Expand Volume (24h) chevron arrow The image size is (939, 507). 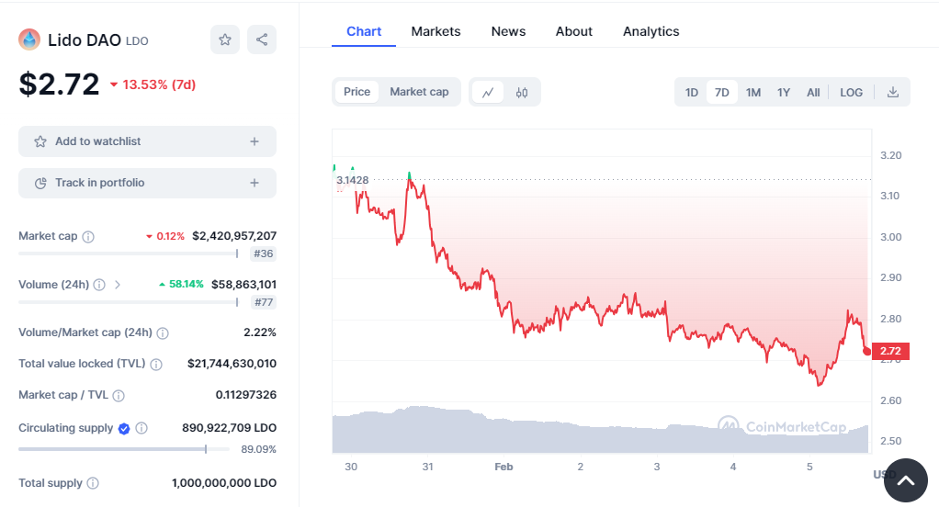(118, 285)
